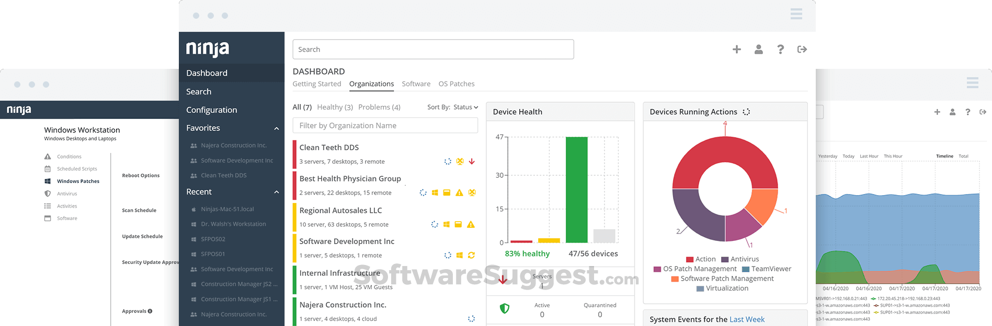Switch to the Software tab

[416, 84]
